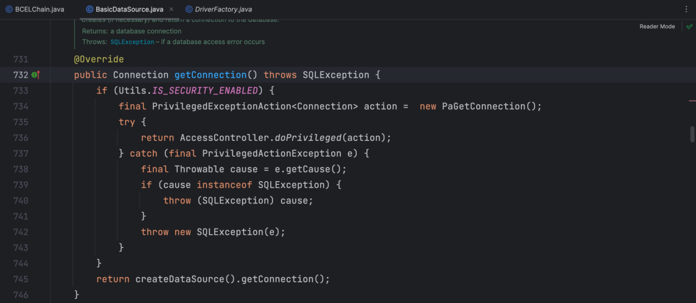Click IS_SECURITY_ENABLED constant
The height and width of the screenshot is (303, 696).
[205, 90]
